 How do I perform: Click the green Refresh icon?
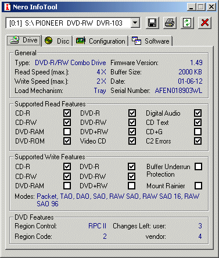pos(187,23)
